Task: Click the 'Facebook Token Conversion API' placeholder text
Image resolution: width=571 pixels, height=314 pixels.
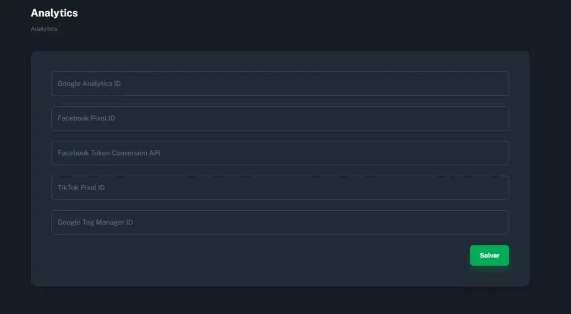Action: click(109, 153)
